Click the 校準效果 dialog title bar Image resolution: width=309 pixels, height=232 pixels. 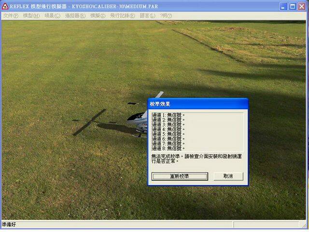198,104
